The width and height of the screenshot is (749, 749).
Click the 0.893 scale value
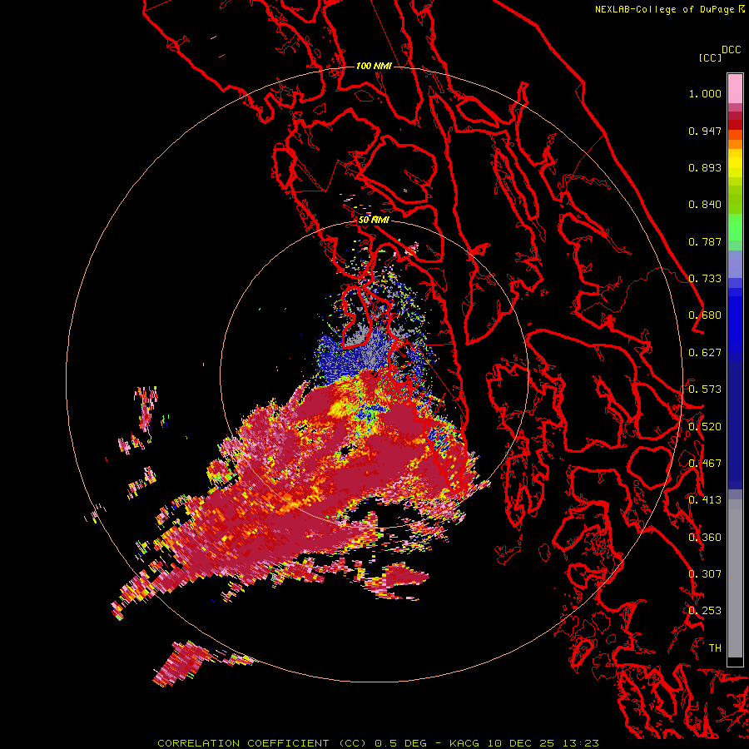point(705,167)
